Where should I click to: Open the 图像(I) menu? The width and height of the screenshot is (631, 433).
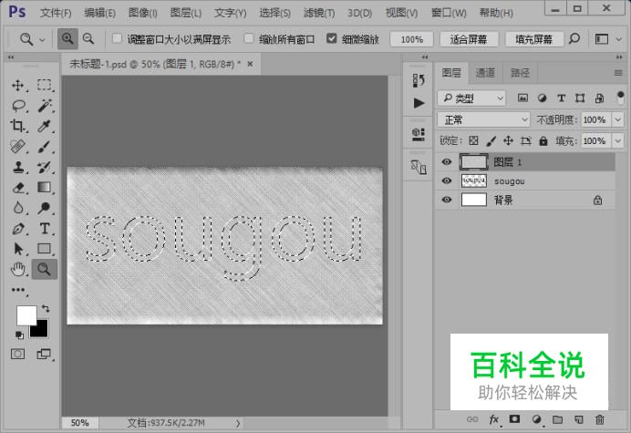coord(142,13)
